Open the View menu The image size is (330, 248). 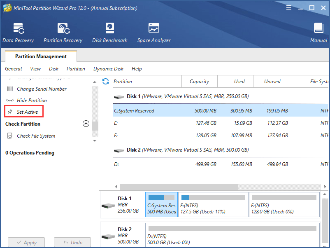click(x=35, y=69)
